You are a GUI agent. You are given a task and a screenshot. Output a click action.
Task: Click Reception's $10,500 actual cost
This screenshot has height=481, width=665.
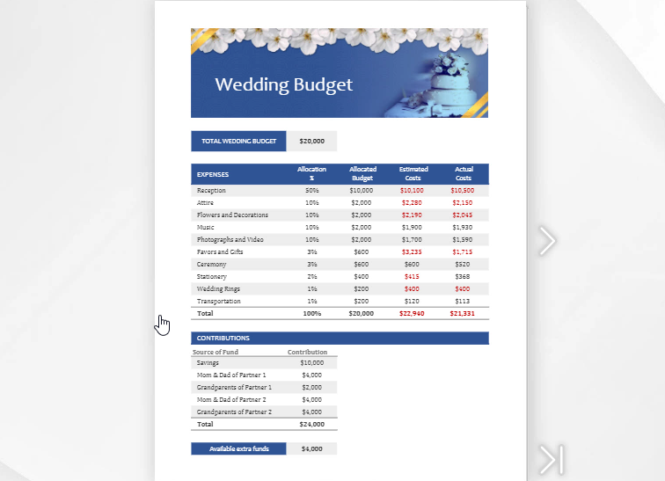point(463,190)
